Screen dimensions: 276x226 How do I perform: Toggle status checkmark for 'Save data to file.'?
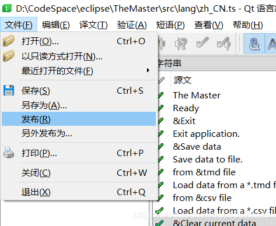pos(160,160)
